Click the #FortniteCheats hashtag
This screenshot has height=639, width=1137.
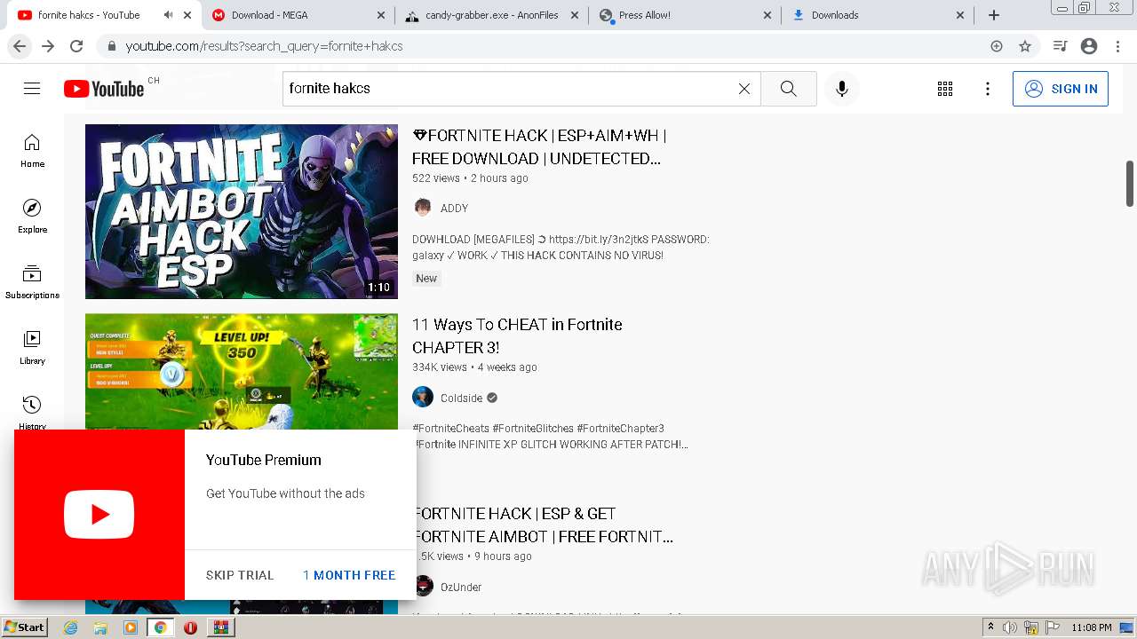pos(450,429)
